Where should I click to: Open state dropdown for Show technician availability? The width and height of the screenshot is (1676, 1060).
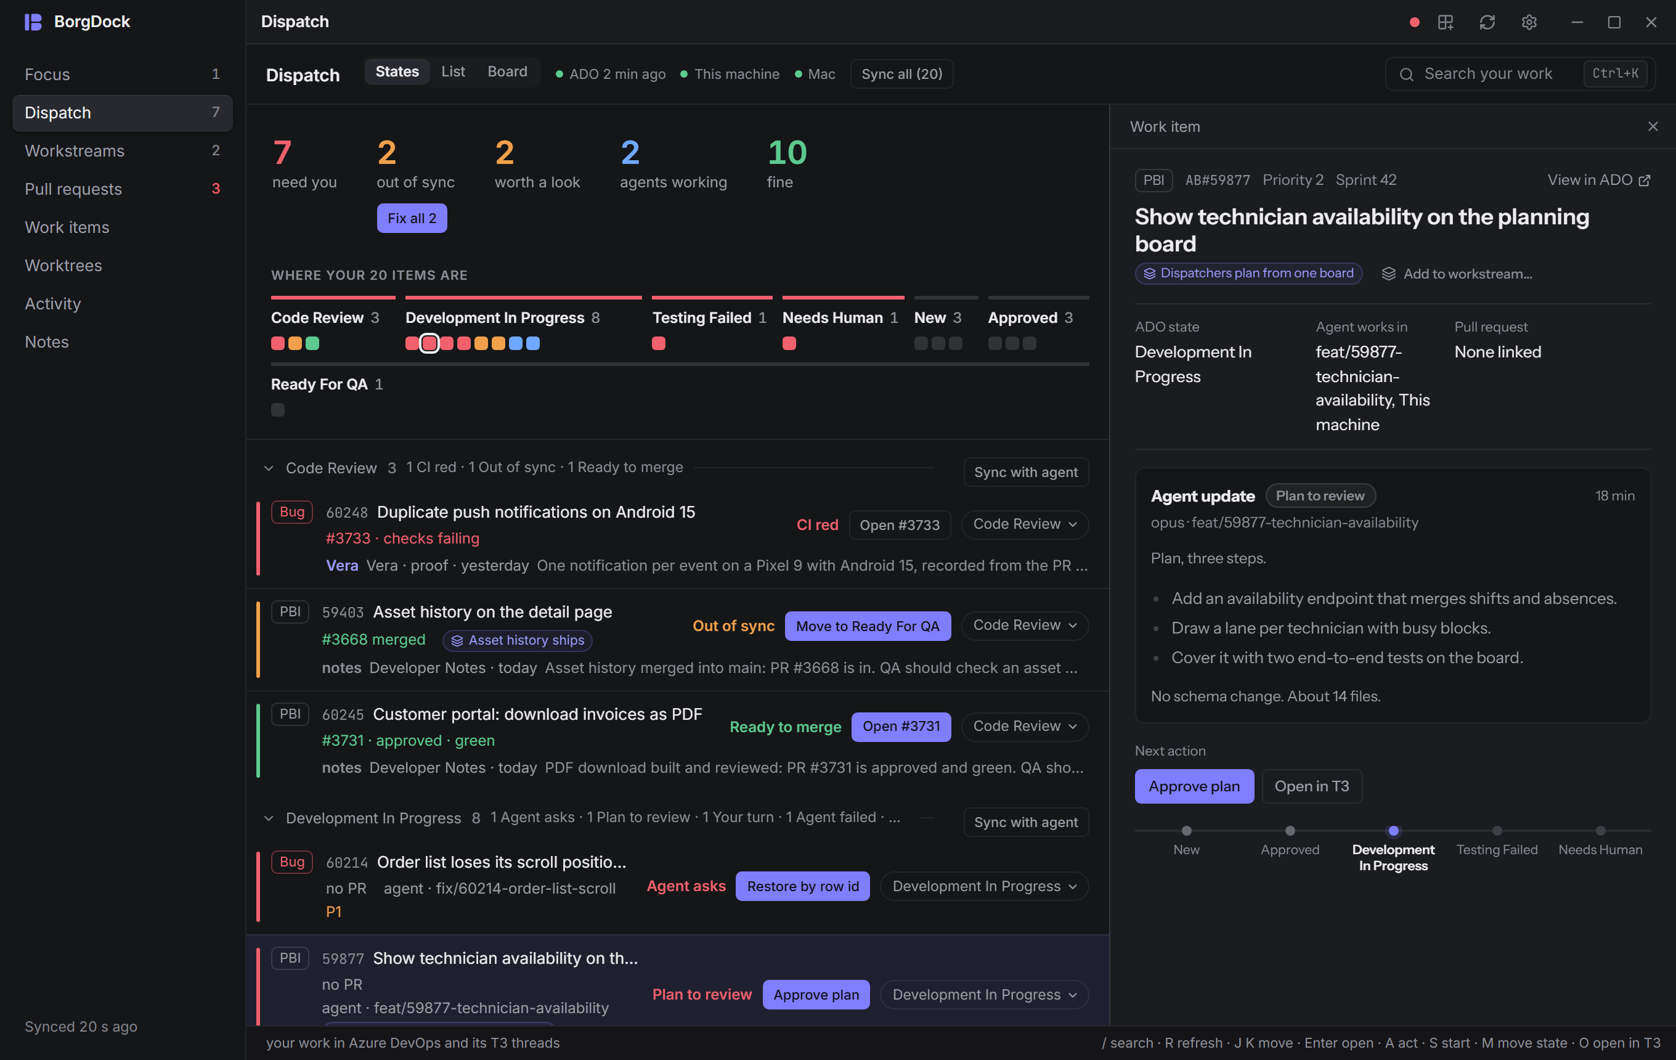(x=984, y=995)
